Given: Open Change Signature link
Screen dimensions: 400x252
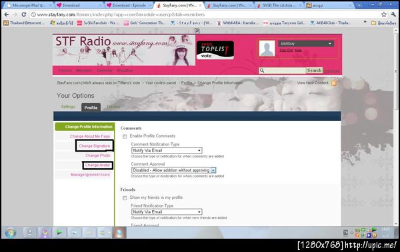Looking at the screenshot, I should (95, 146).
